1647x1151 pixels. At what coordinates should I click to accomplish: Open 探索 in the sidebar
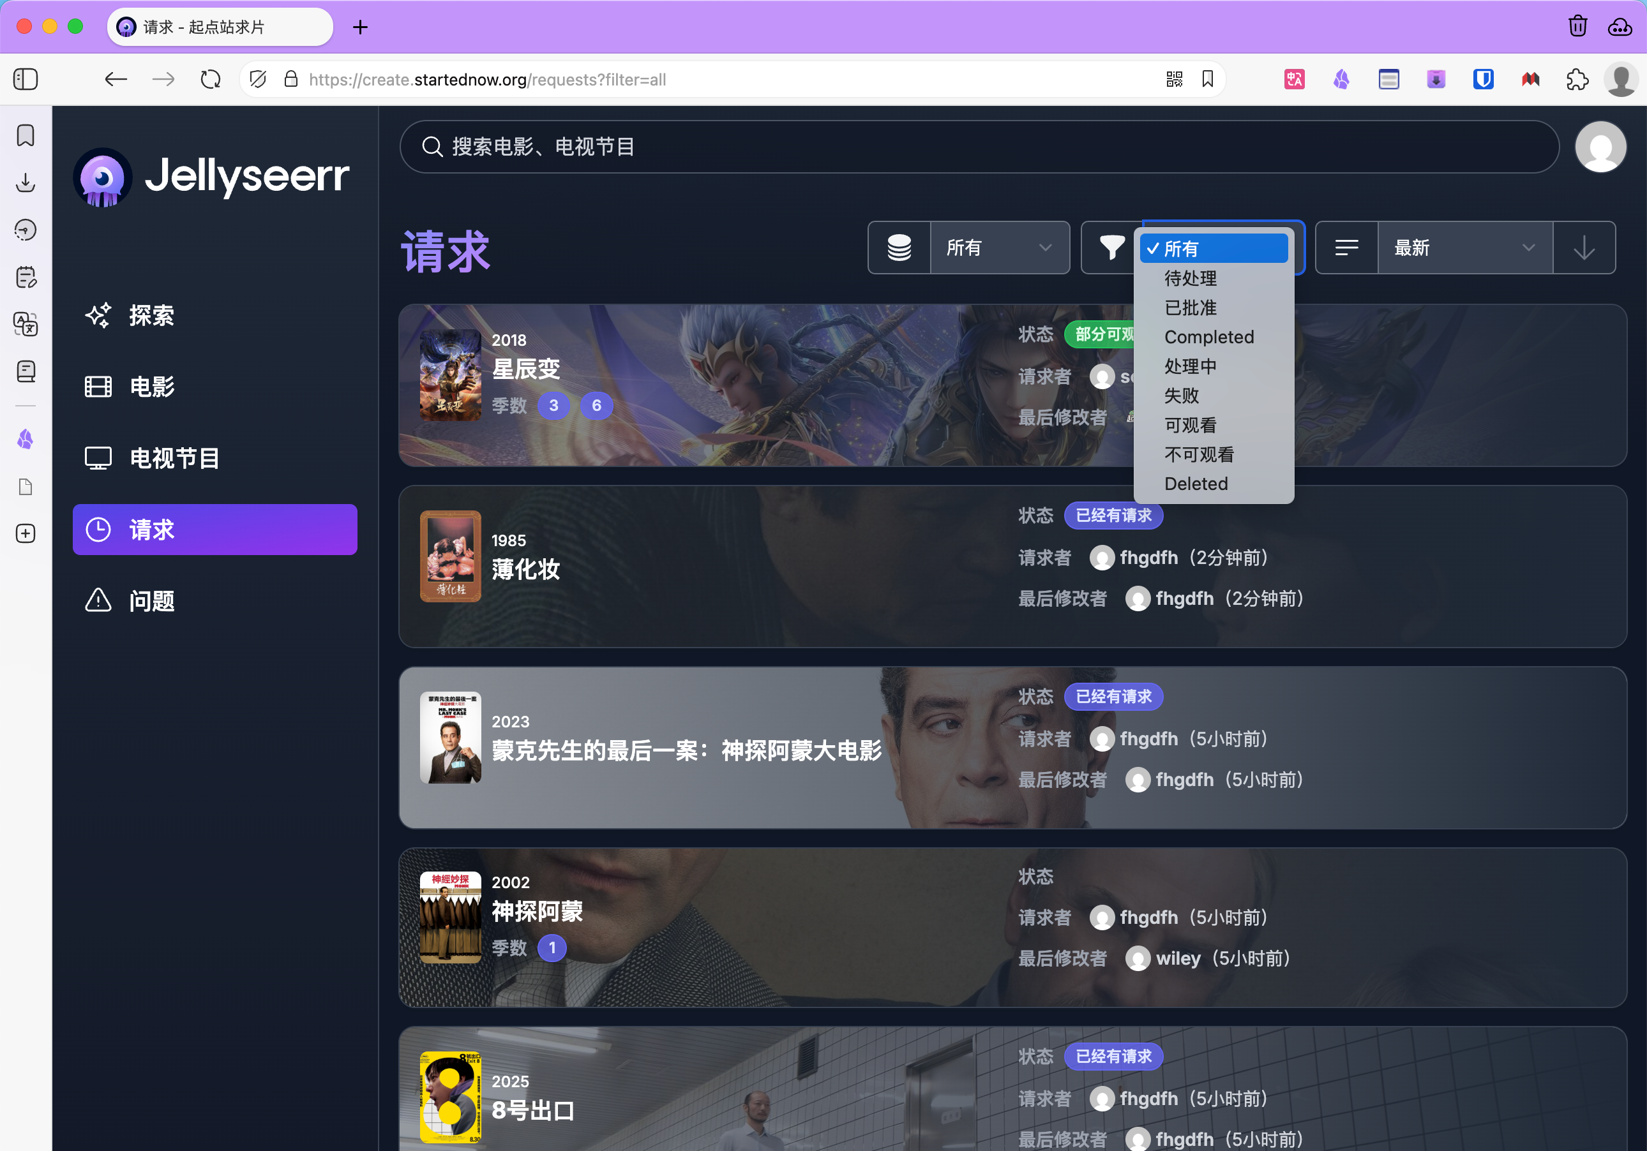(x=214, y=316)
